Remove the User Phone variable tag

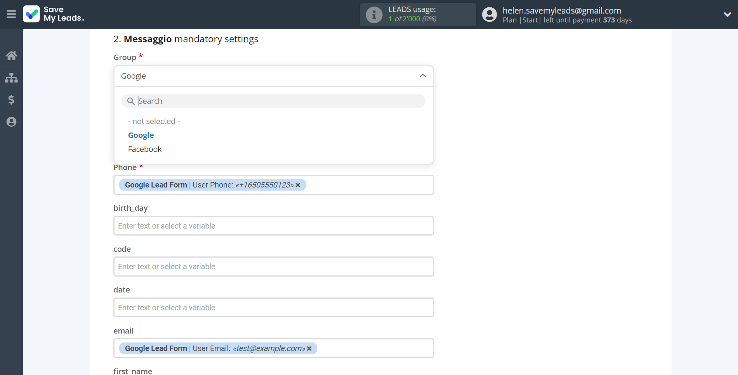click(x=298, y=185)
